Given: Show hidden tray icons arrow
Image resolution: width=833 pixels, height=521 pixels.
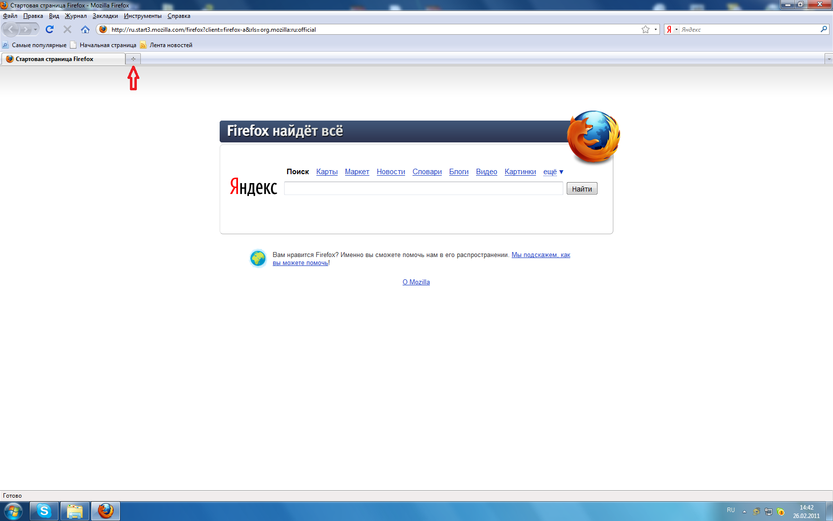Looking at the screenshot, I should [x=744, y=512].
